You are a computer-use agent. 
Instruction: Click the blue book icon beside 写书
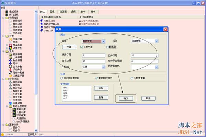tap(11, 64)
